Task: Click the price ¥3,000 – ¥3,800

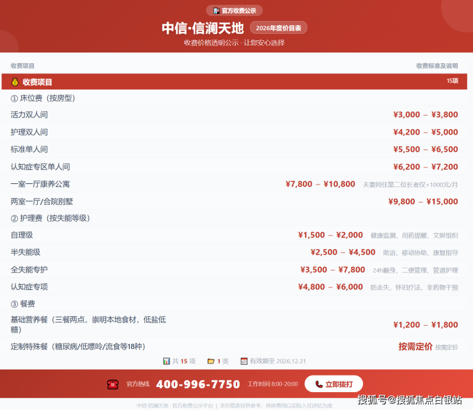Action: point(426,114)
